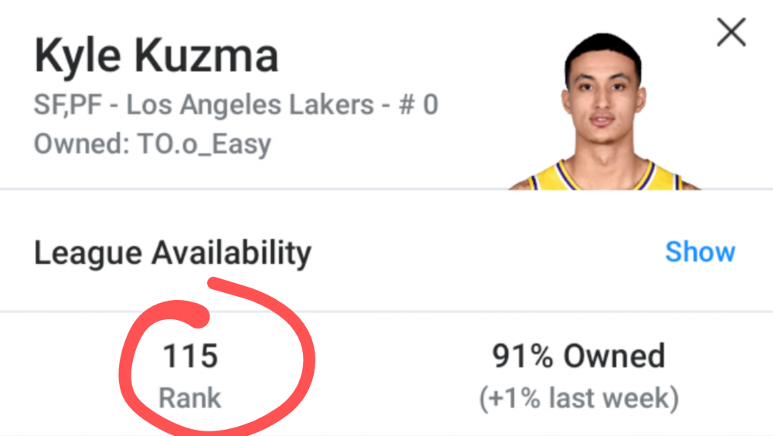Tap Kyle Kuzma's headshot photo

tap(603, 100)
